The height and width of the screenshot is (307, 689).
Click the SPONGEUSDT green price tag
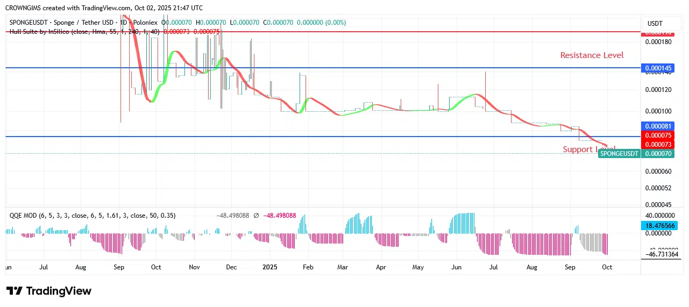pyautogui.click(x=619, y=154)
